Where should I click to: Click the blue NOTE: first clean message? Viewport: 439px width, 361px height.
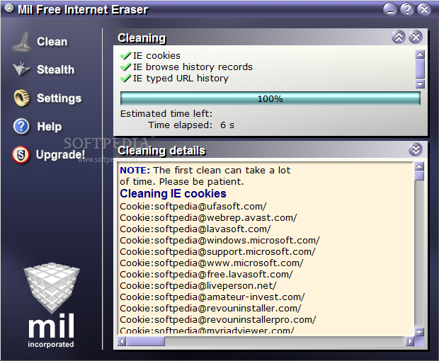click(x=205, y=176)
